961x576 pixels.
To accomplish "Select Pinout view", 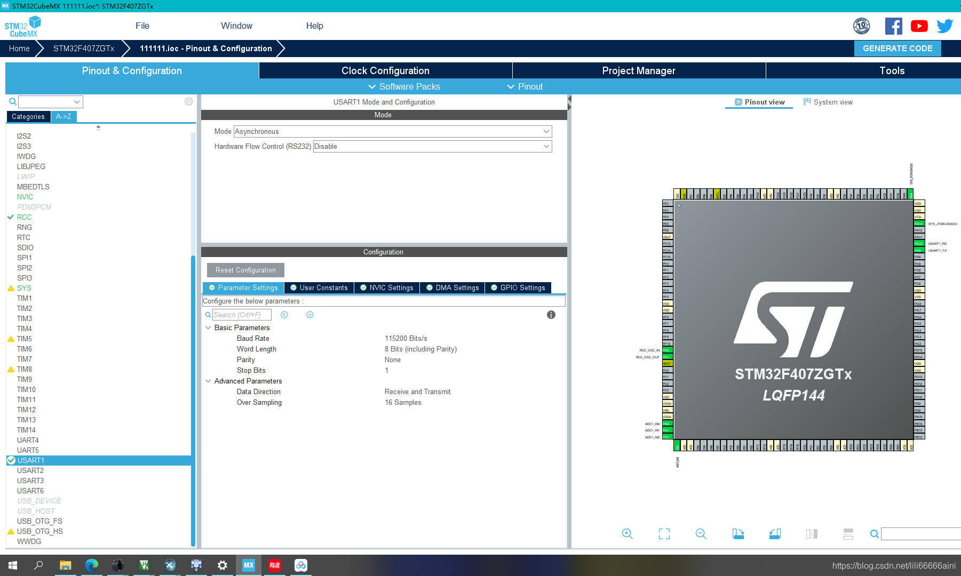I will [x=759, y=102].
